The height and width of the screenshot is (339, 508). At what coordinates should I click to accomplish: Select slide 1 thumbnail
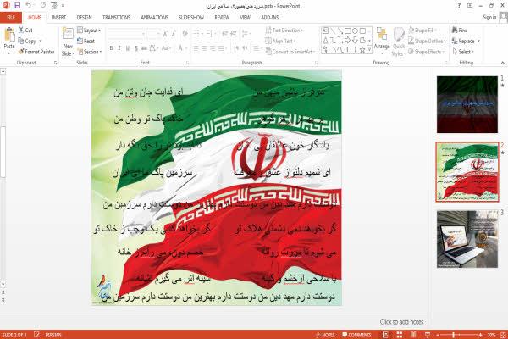[x=467, y=104]
